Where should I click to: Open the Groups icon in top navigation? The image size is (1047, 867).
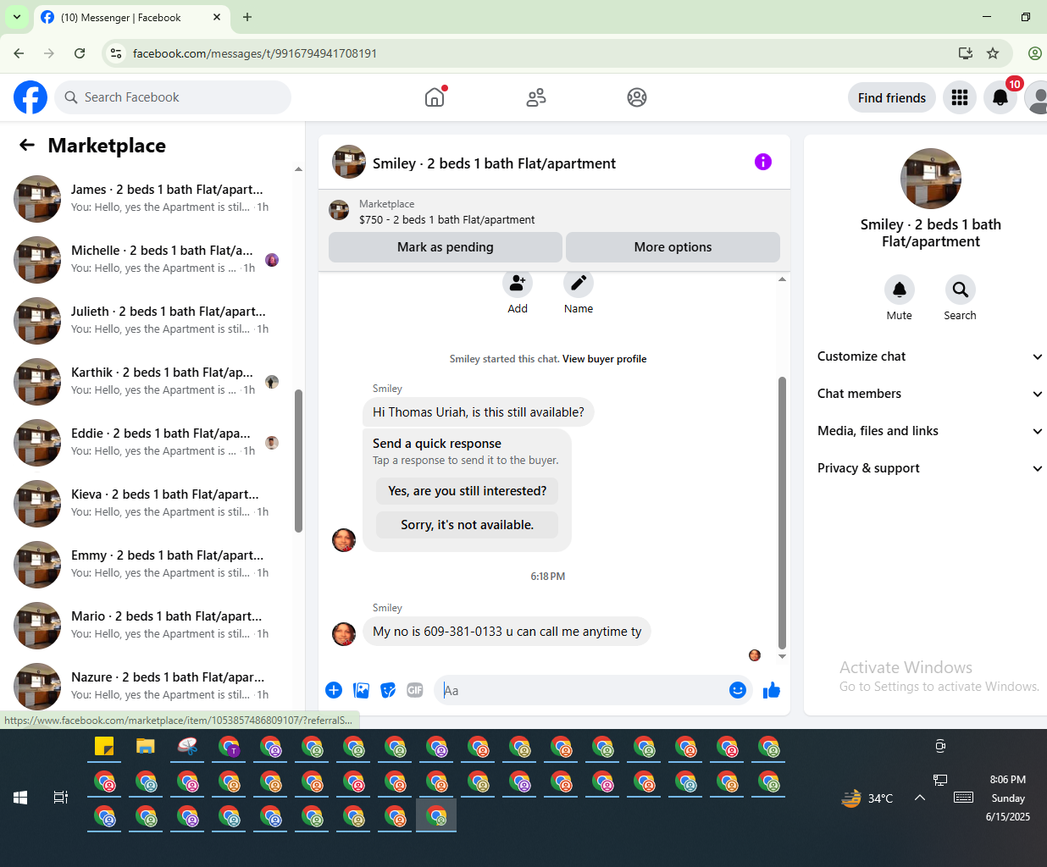[637, 97]
